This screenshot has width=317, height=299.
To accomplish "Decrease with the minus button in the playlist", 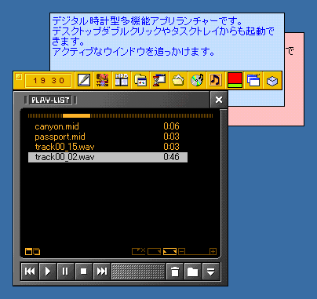I will 182,252.
